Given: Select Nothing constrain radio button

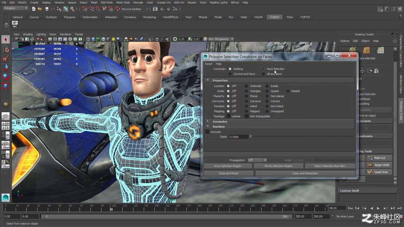Looking at the screenshot, I should 230,69.
